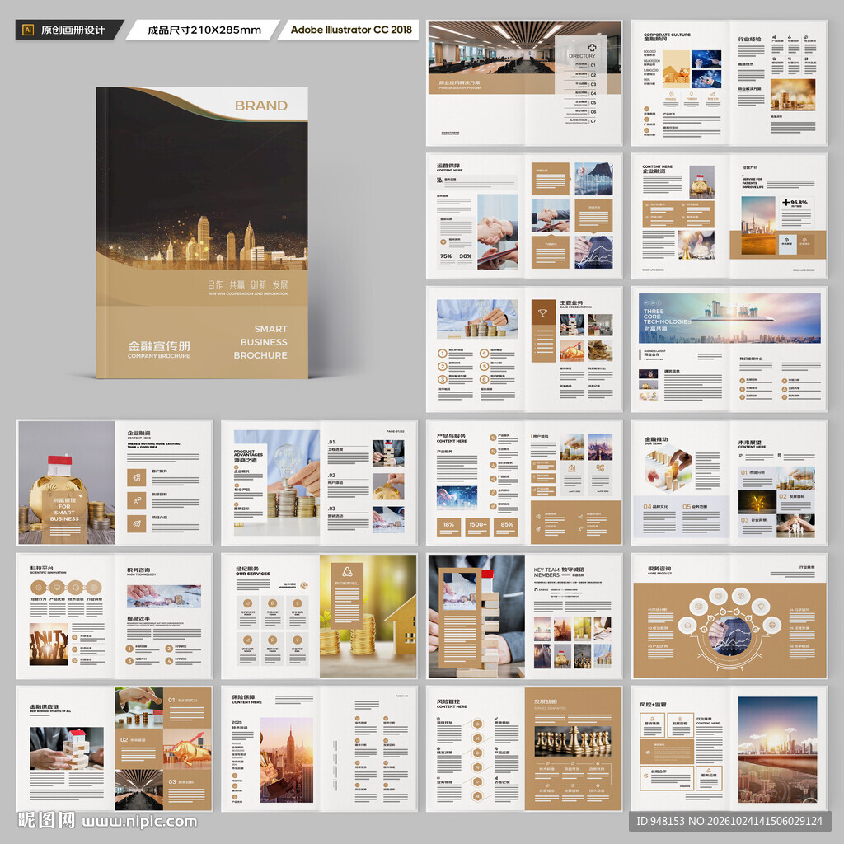The width and height of the screenshot is (844, 844).
Task: Click the "BRAND" text on the cover
Action: (x=261, y=105)
